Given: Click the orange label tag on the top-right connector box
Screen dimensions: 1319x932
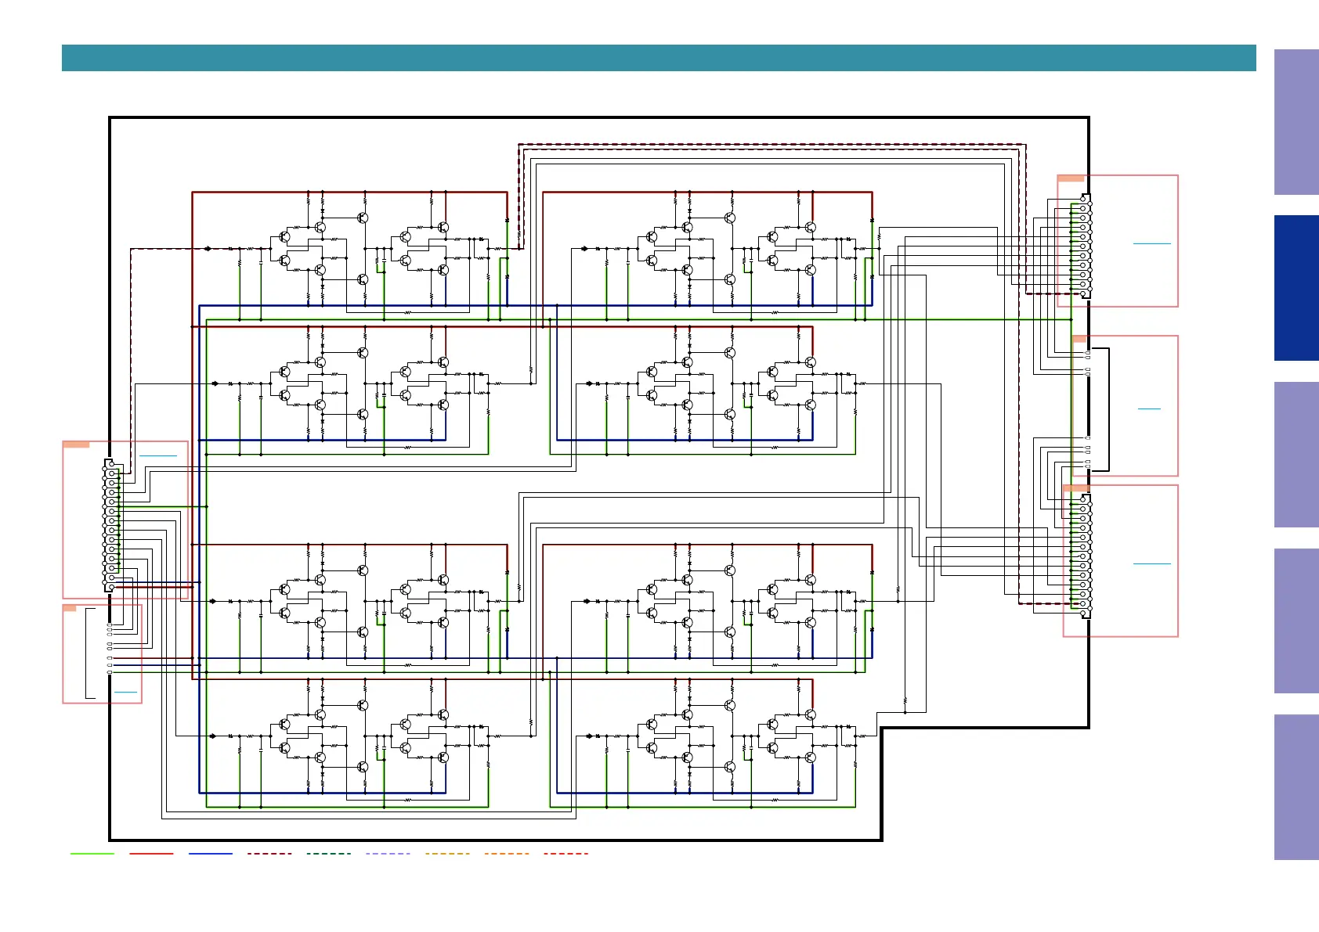Looking at the screenshot, I should point(1071,178).
